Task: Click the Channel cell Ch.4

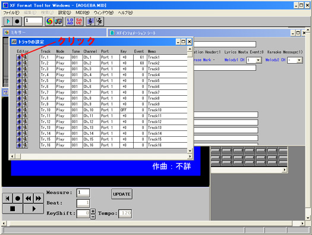Action: (x=91, y=75)
